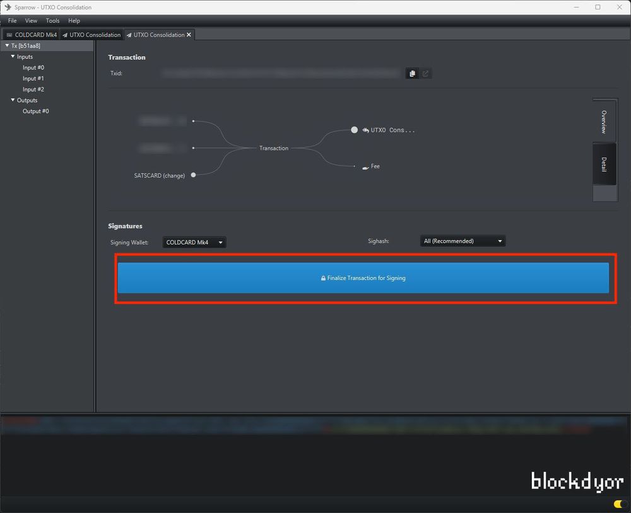Switch to the COLDCARD Mk4 tab
Viewport: 631px width, 513px height.
click(32, 35)
